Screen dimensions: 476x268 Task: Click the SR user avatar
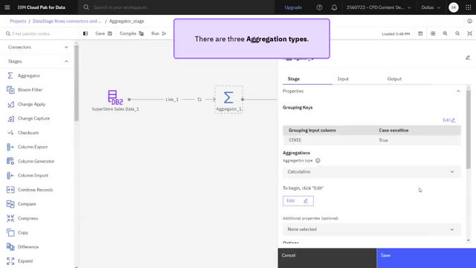(454, 7)
